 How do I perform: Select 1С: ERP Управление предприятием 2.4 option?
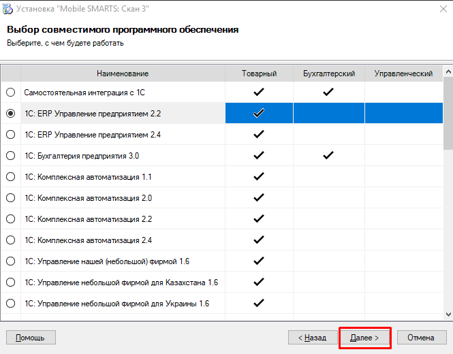click(x=11, y=135)
